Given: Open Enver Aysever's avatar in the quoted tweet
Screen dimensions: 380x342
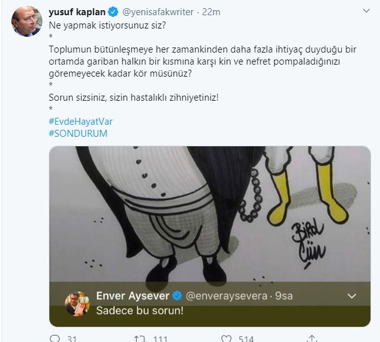Looking at the screenshot, I should click(77, 303).
